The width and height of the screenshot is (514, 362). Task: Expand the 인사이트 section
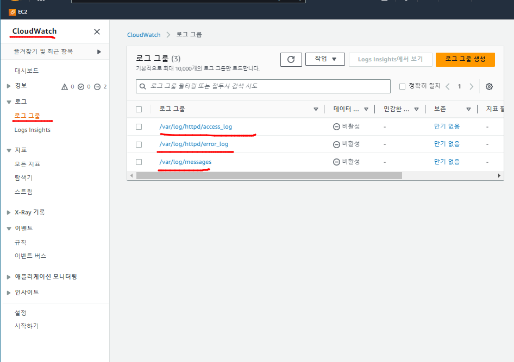pyautogui.click(x=9, y=293)
